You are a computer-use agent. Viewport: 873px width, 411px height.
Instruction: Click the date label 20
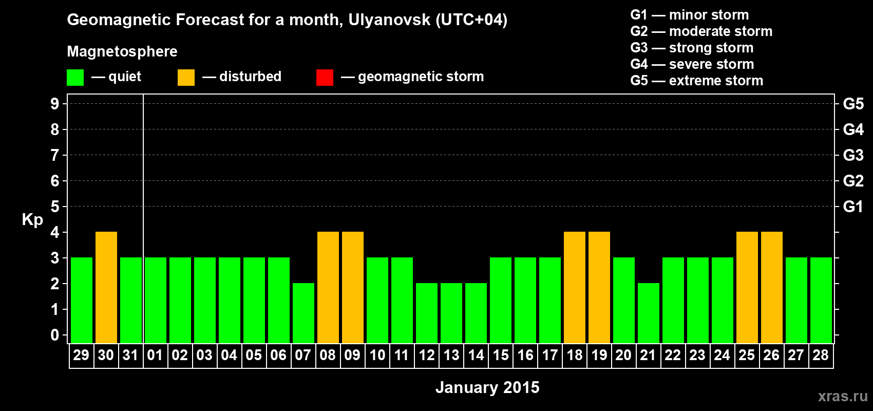click(623, 355)
